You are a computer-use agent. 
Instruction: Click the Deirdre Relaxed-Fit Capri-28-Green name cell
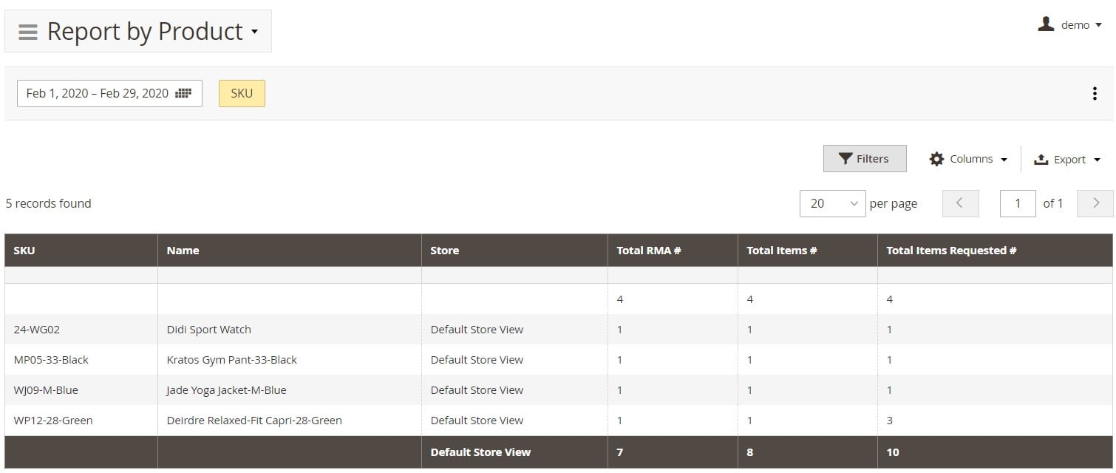click(290, 421)
